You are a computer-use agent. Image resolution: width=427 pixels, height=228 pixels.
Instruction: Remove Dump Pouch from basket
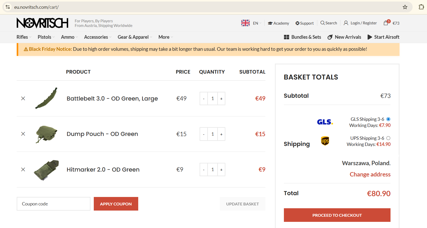[23, 134]
